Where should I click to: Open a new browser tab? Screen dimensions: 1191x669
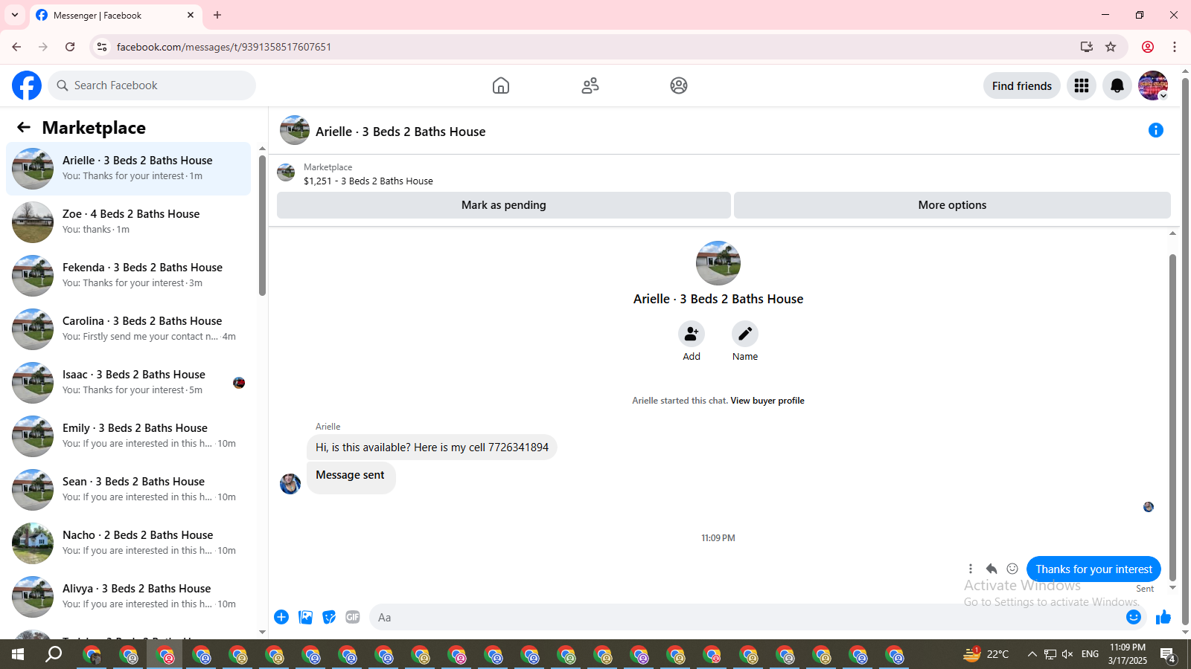[217, 15]
